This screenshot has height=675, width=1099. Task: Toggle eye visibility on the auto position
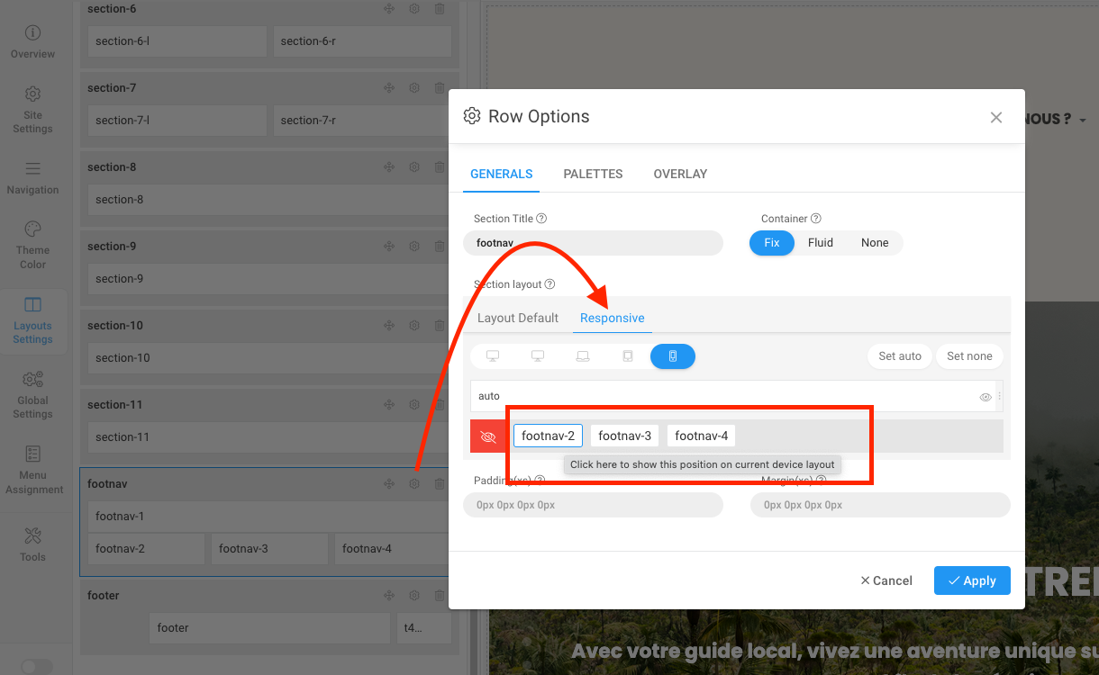point(985,397)
